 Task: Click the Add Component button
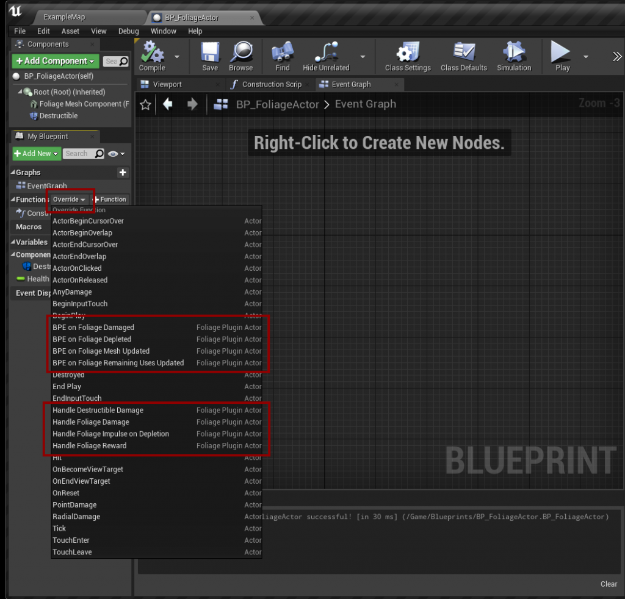click(x=56, y=61)
